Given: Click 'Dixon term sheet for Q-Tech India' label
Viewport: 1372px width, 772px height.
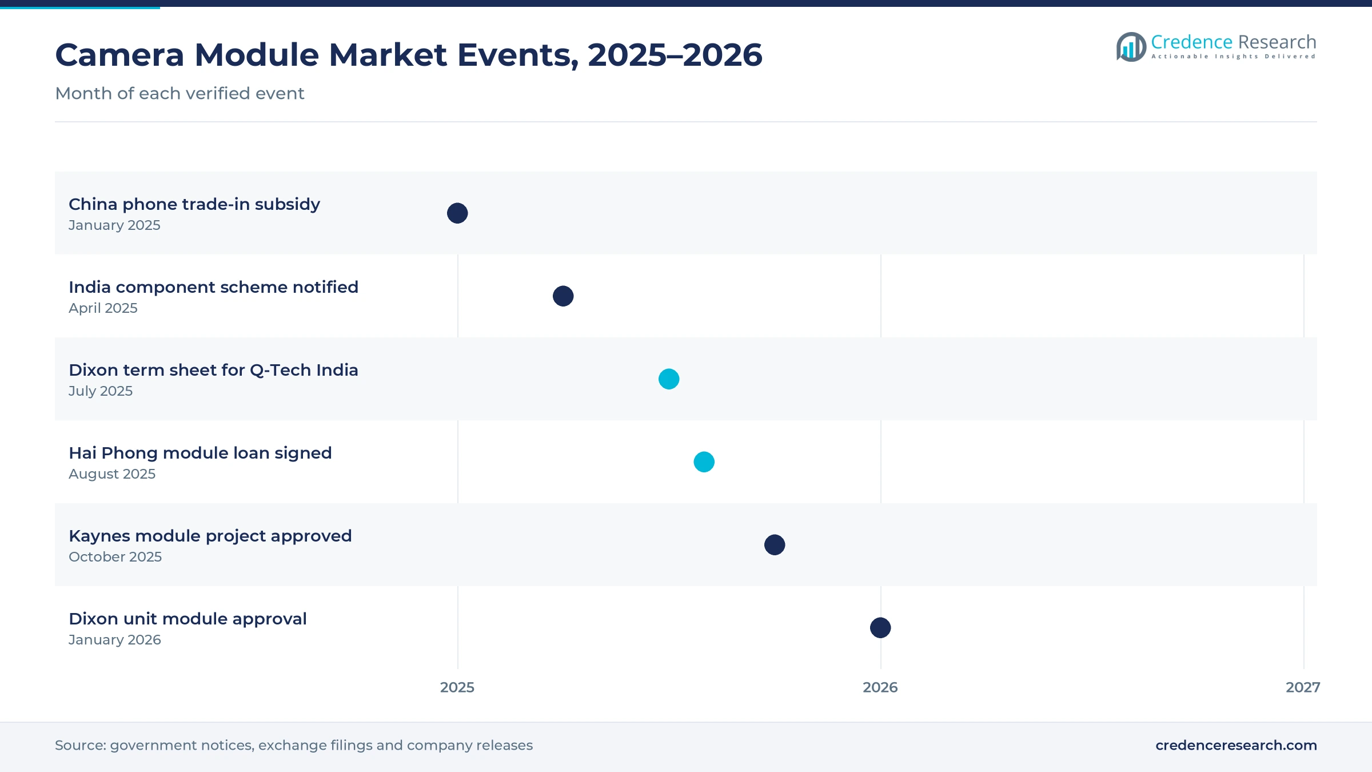Looking at the screenshot, I should (213, 370).
